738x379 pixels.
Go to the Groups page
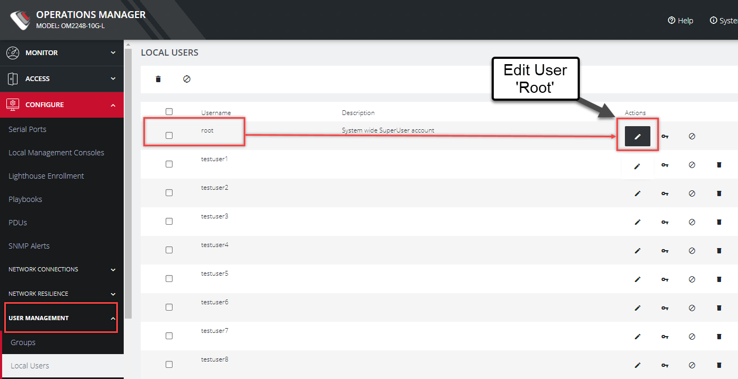tap(23, 342)
